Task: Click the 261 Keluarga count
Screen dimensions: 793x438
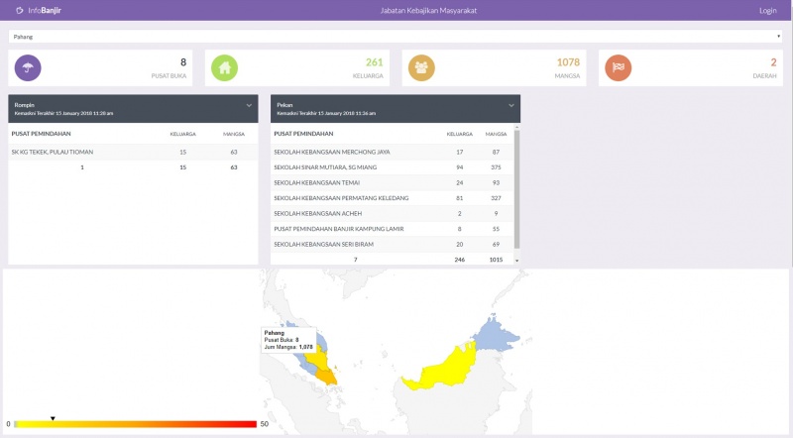Action: click(x=375, y=62)
